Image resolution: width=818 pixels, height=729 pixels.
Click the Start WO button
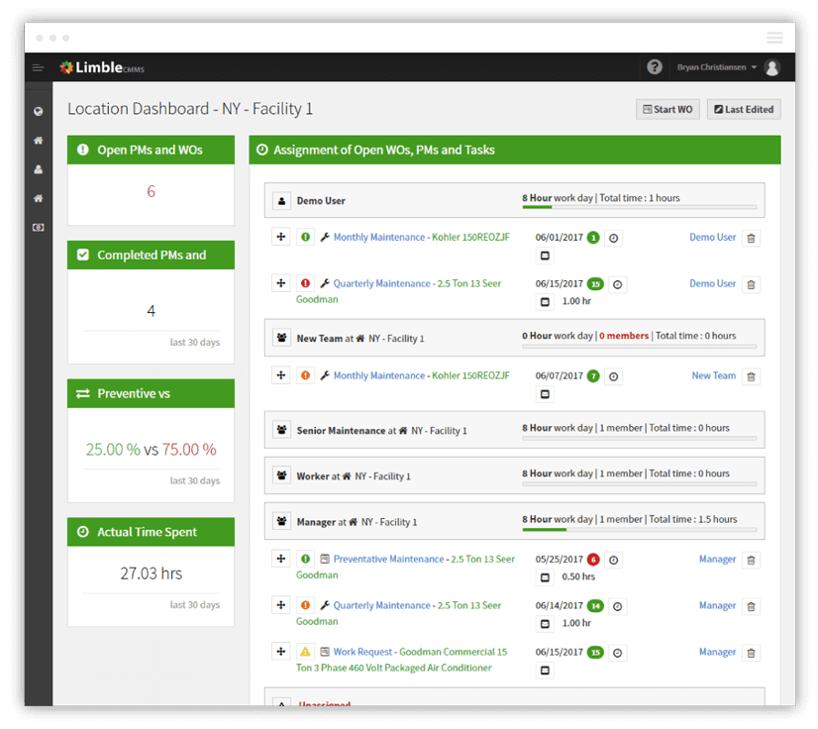click(x=666, y=109)
